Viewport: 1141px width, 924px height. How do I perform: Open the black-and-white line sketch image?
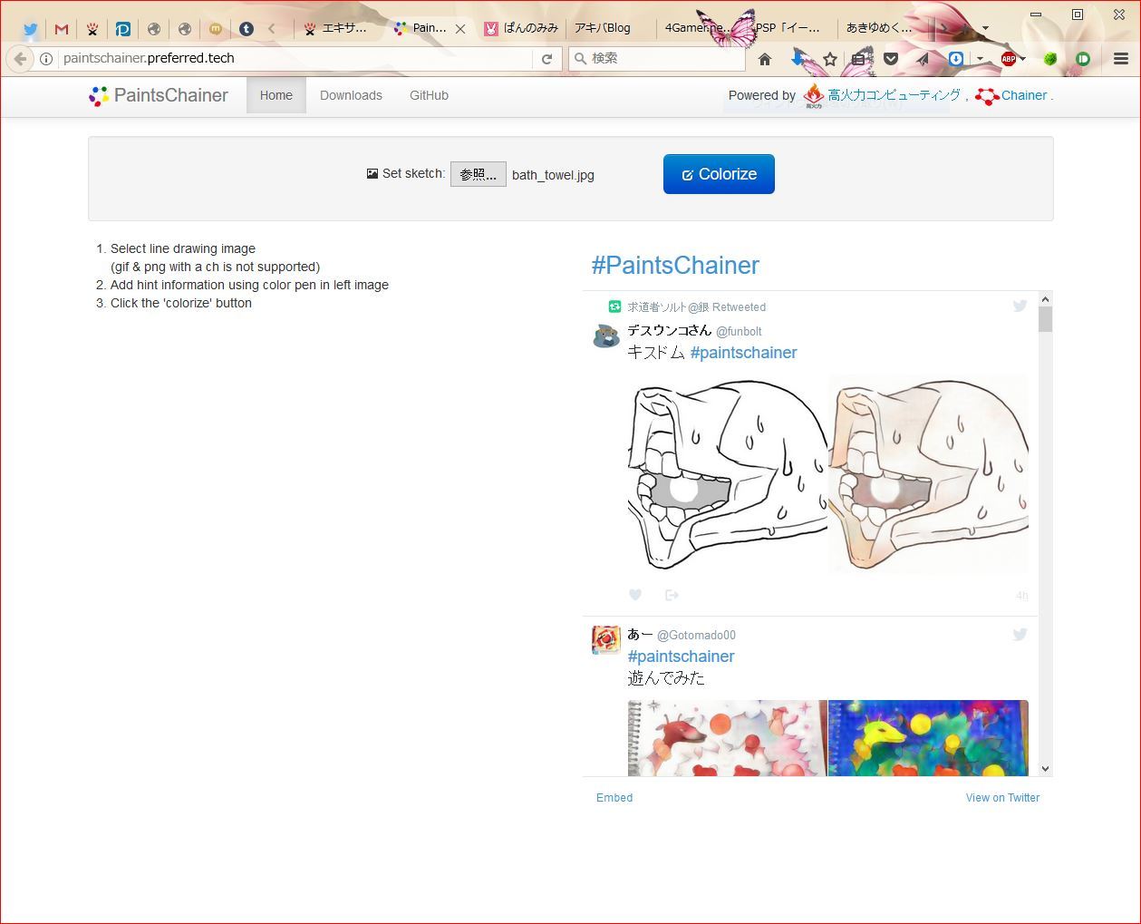click(727, 473)
